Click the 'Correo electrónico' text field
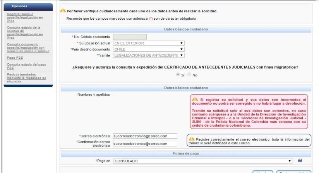319x173 pixels. click(145, 136)
